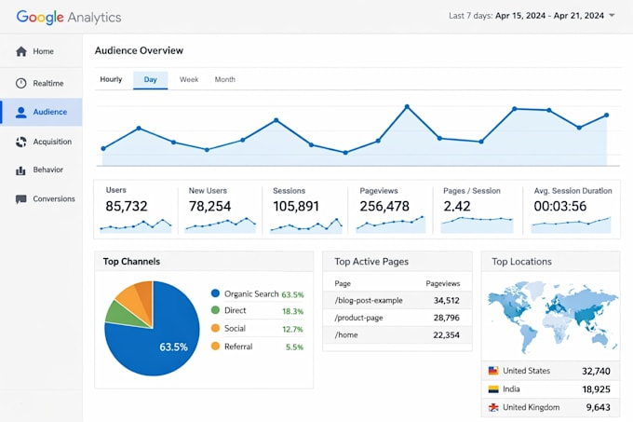
Task: Click the 18,925 India value
Action: (x=596, y=389)
